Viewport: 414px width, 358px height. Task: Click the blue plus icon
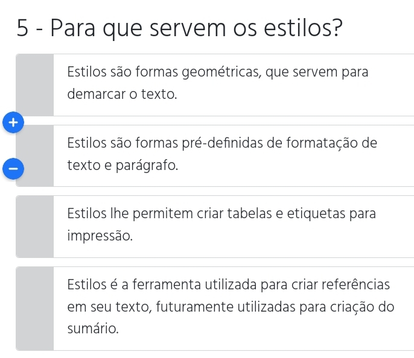13,121
